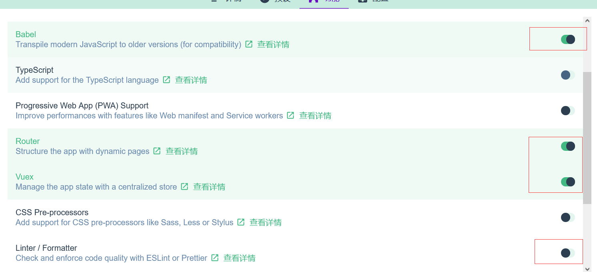Enable the CSS Pre-processors switch
Screen dimensions: 597x272
click(568, 217)
